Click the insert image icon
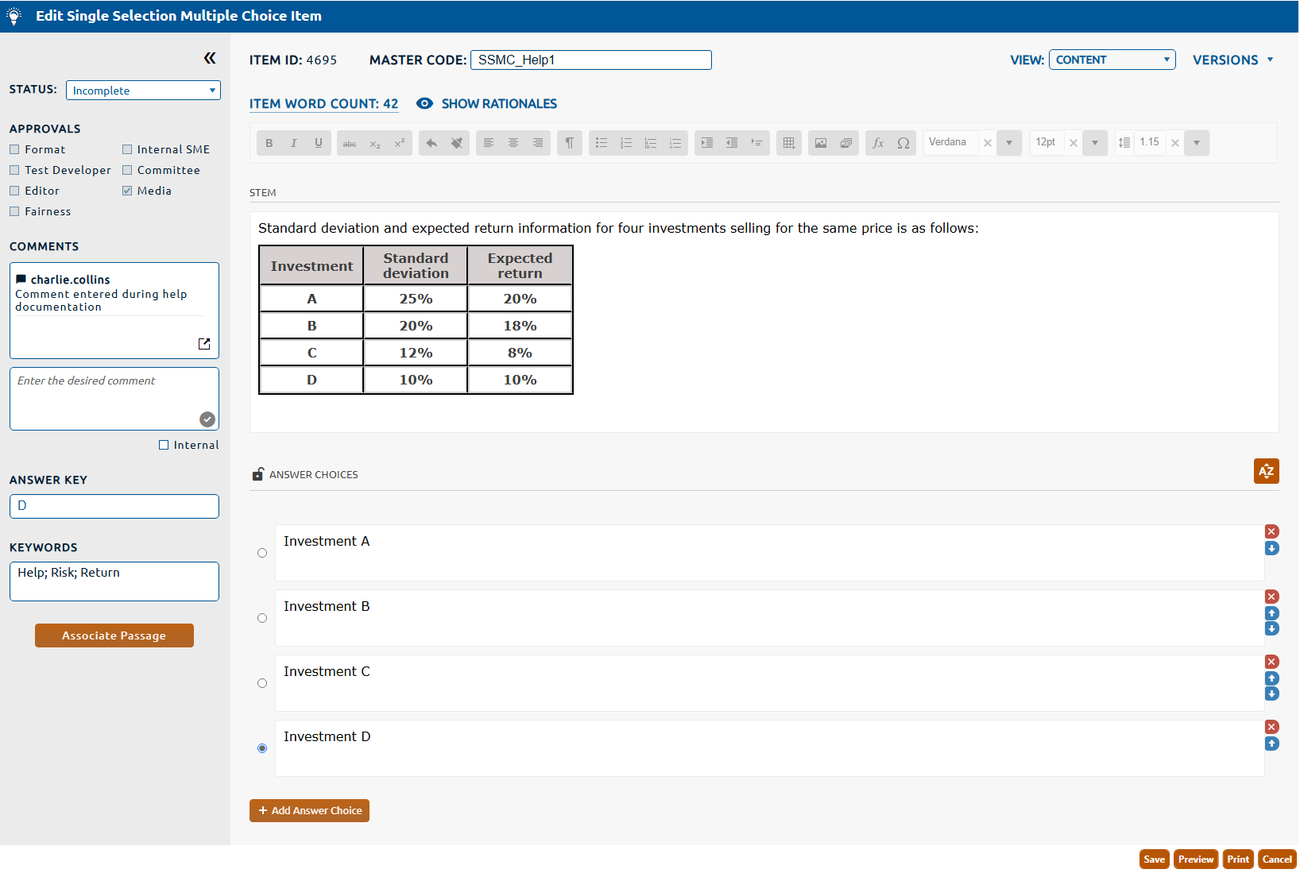The width and height of the screenshot is (1300, 873). point(821,143)
